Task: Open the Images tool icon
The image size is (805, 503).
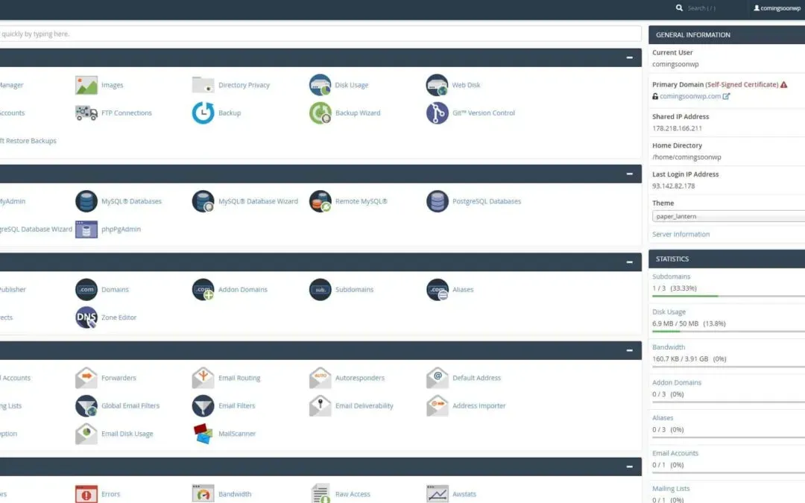Action: coord(86,85)
